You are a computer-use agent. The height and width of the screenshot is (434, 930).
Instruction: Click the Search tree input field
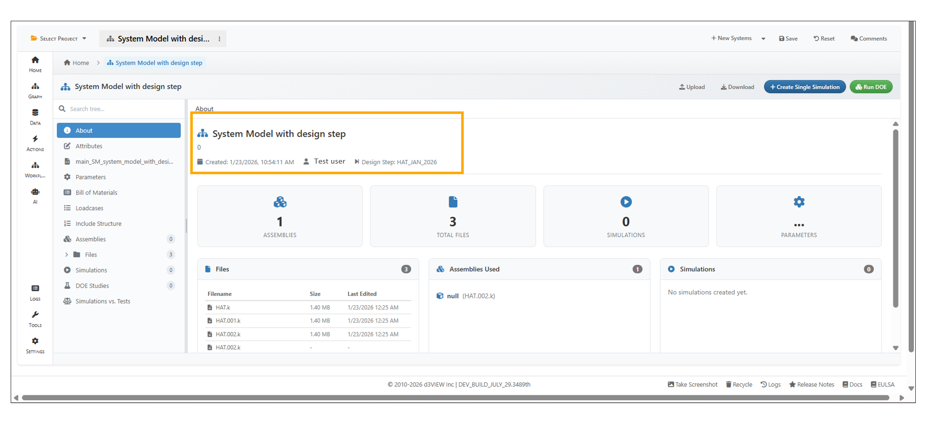coord(122,109)
